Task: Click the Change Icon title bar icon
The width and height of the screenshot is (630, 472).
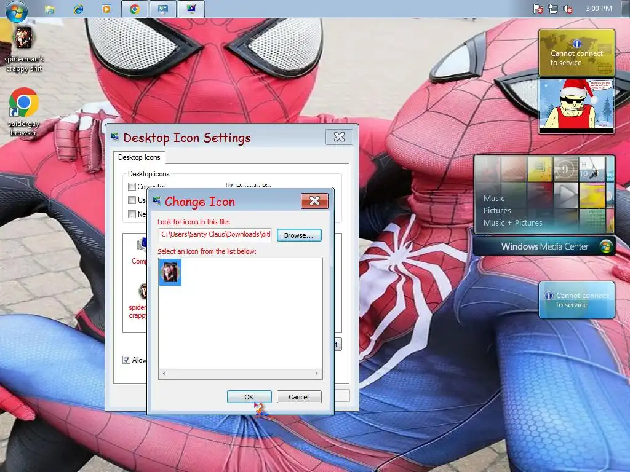Action: point(157,201)
